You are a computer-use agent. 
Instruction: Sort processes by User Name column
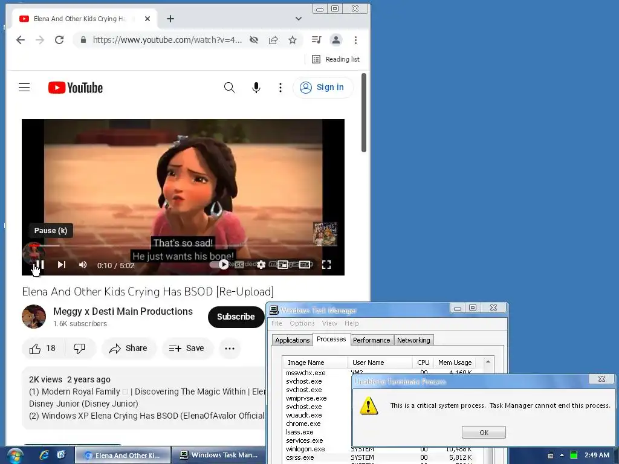(x=380, y=362)
